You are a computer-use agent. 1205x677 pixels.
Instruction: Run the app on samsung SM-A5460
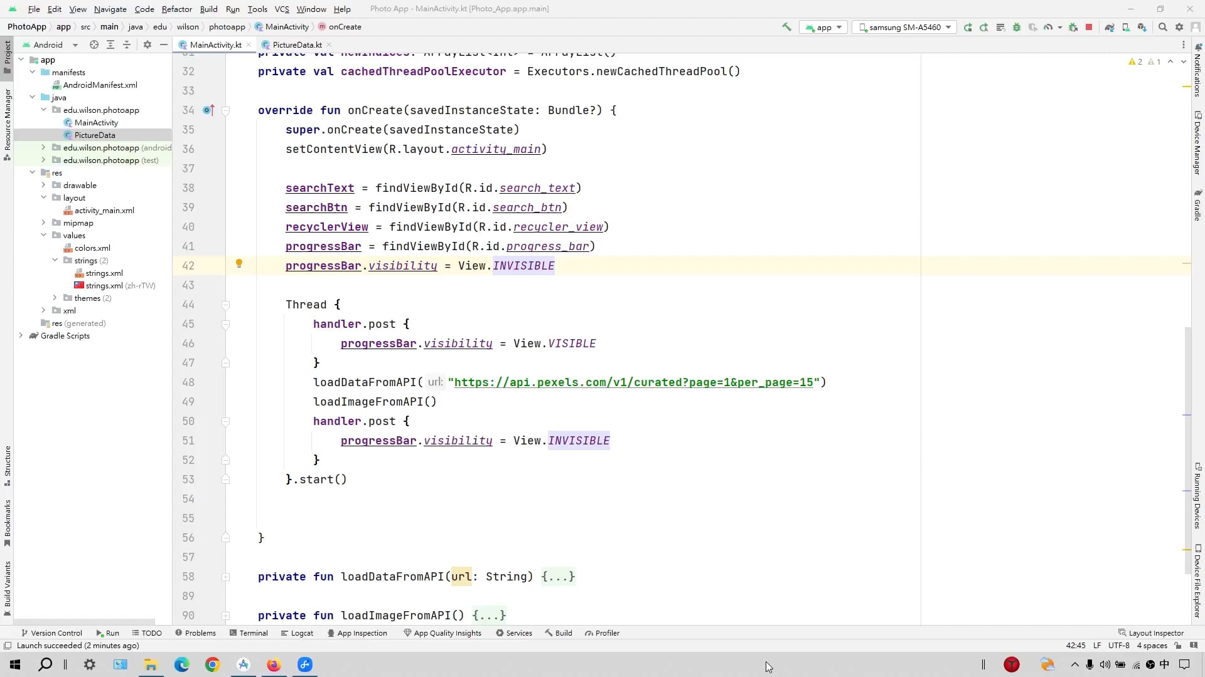pyautogui.click(x=968, y=28)
